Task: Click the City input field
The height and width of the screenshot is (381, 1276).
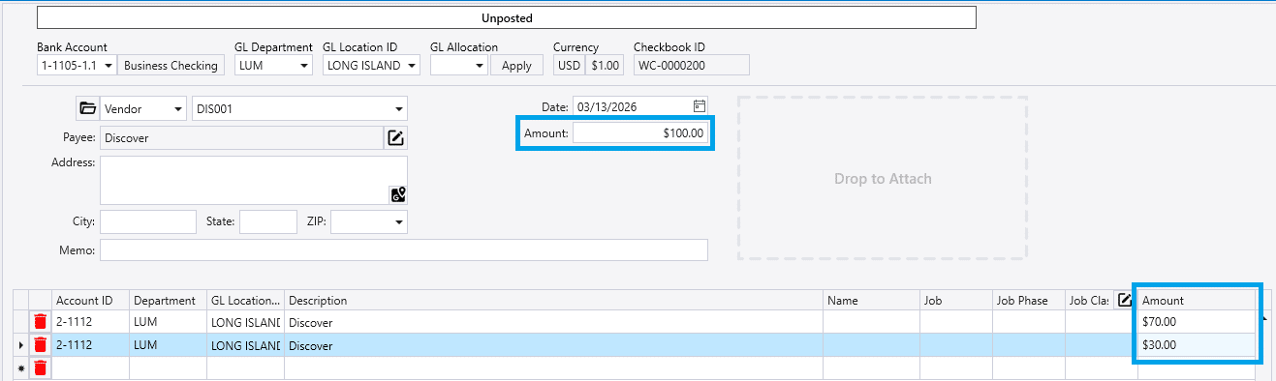Action: (147, 221)
